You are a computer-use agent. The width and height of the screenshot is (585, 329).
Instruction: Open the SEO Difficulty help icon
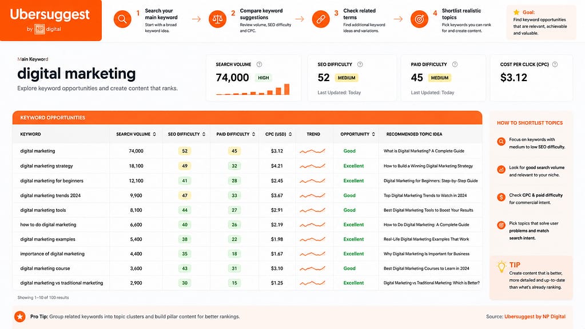click(360, 65)
